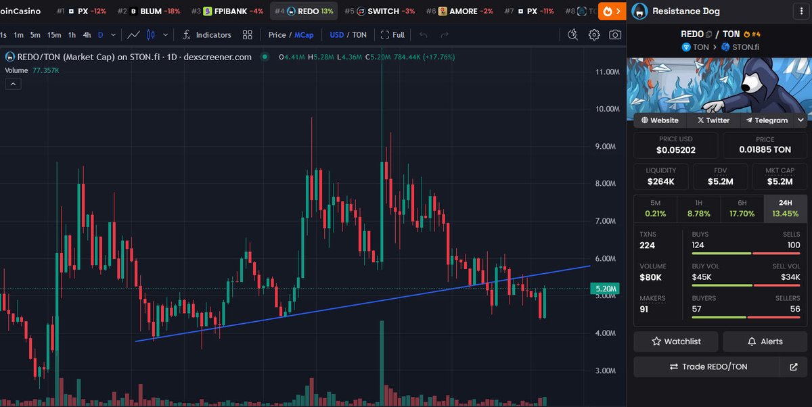Click the PRICE USD $0.05202 box
Image resolution: width=812 pixels, height=407 pixels.
[x=676, y=145]
